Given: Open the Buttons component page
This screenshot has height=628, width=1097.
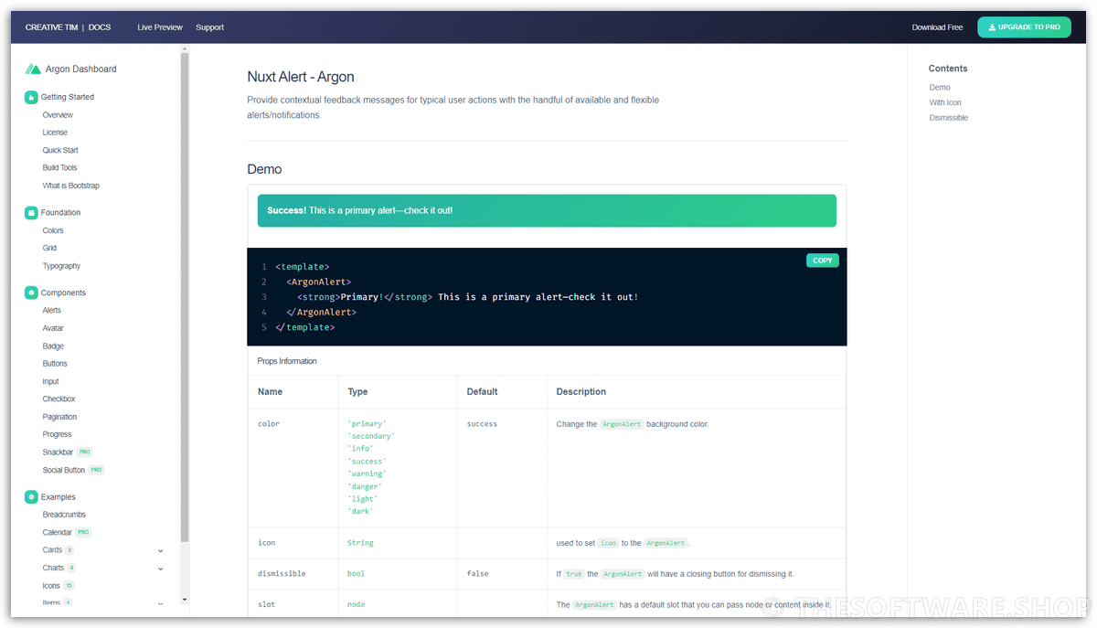Looking at the screenshot, I should click(x=55, y=364).
